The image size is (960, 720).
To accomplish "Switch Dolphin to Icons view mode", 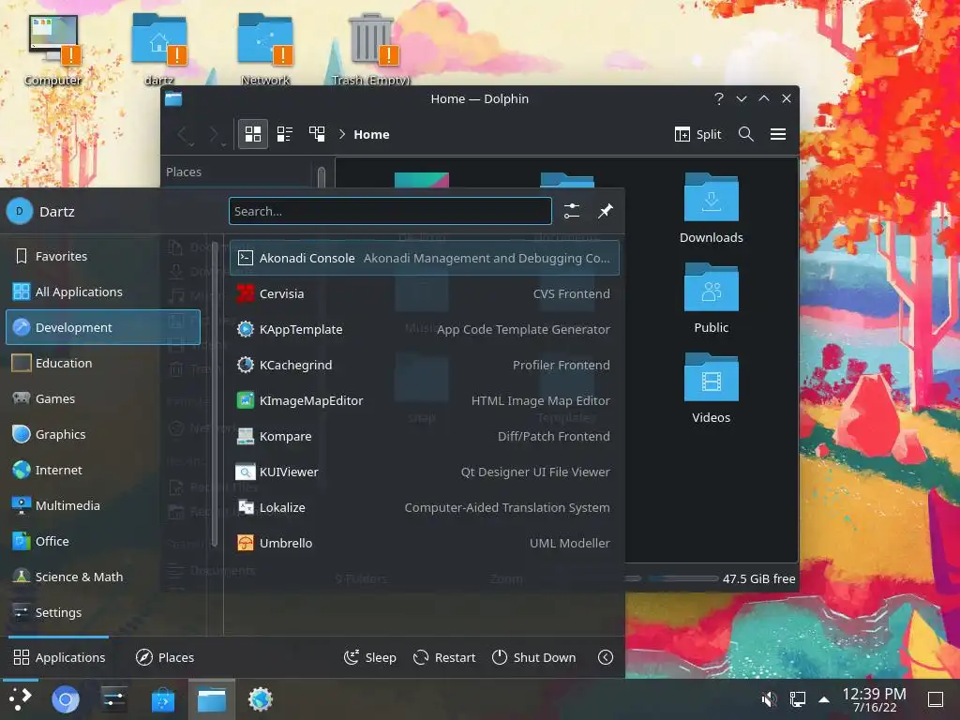I will click(253, 134).
